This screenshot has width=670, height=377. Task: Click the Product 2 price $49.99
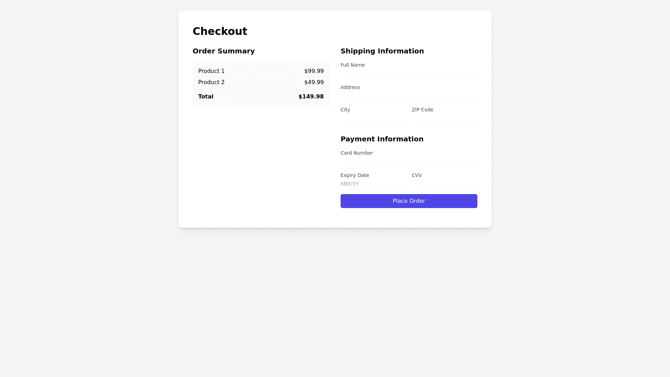314,82
